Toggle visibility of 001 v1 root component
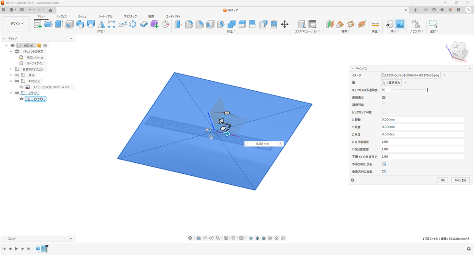This screenshot has width=474, height=255. tap(12, 46)
